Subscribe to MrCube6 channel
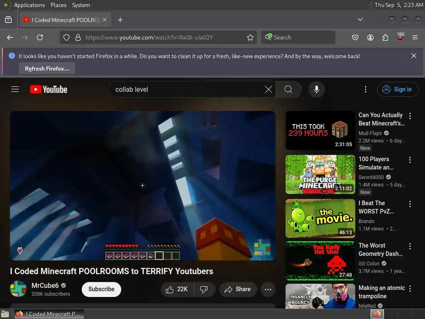The image size is (425, 319). tap(101, 289)
